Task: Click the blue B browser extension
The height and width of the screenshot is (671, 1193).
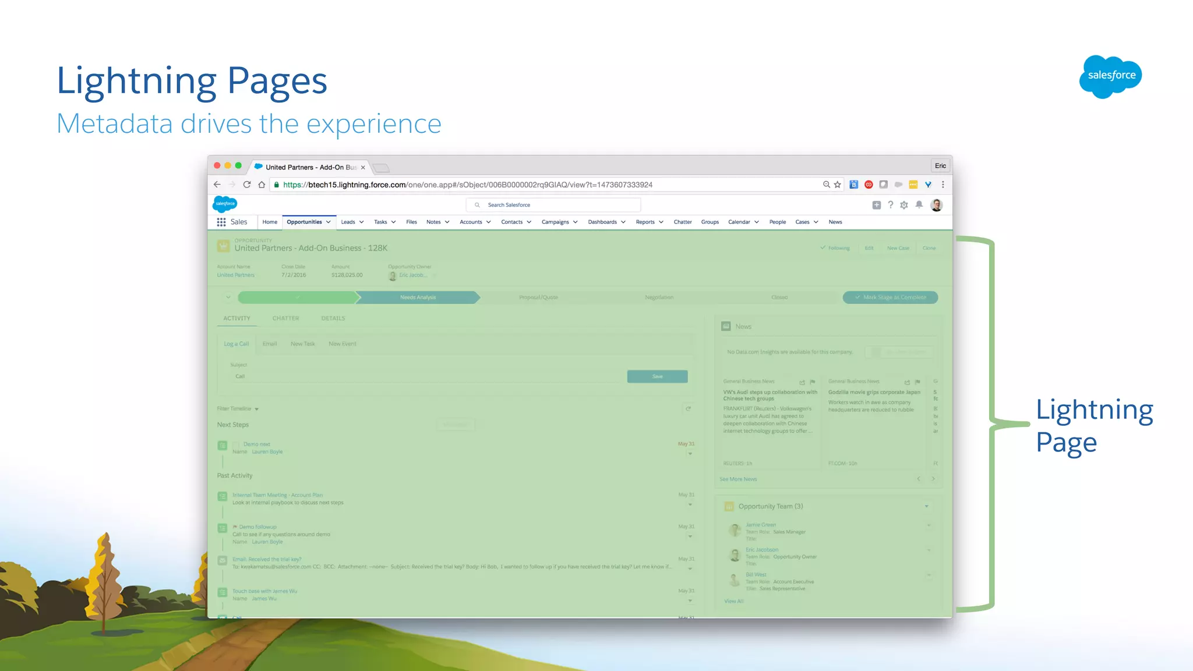Action: [854, 185]
